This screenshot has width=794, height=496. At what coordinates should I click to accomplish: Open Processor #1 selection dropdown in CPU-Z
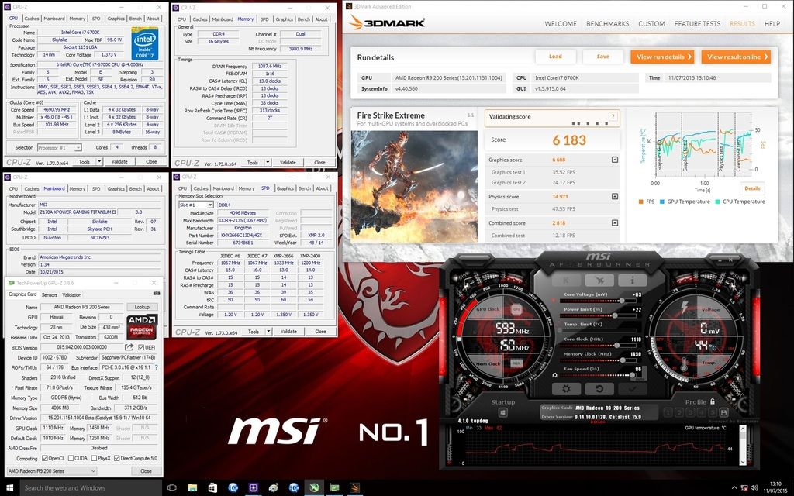tap(59, 148)
